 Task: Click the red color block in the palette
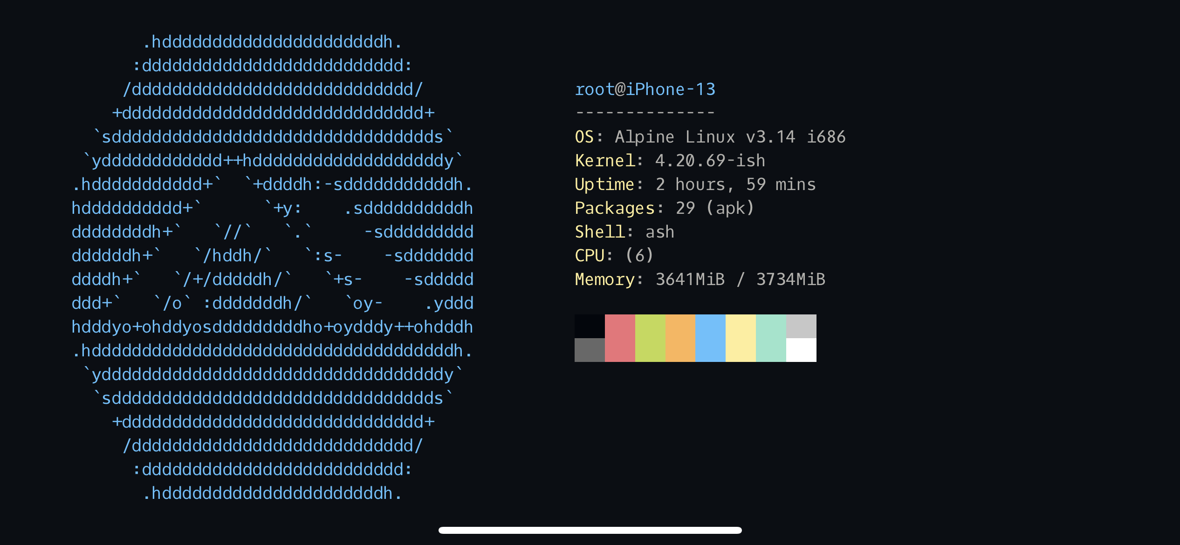620,338
